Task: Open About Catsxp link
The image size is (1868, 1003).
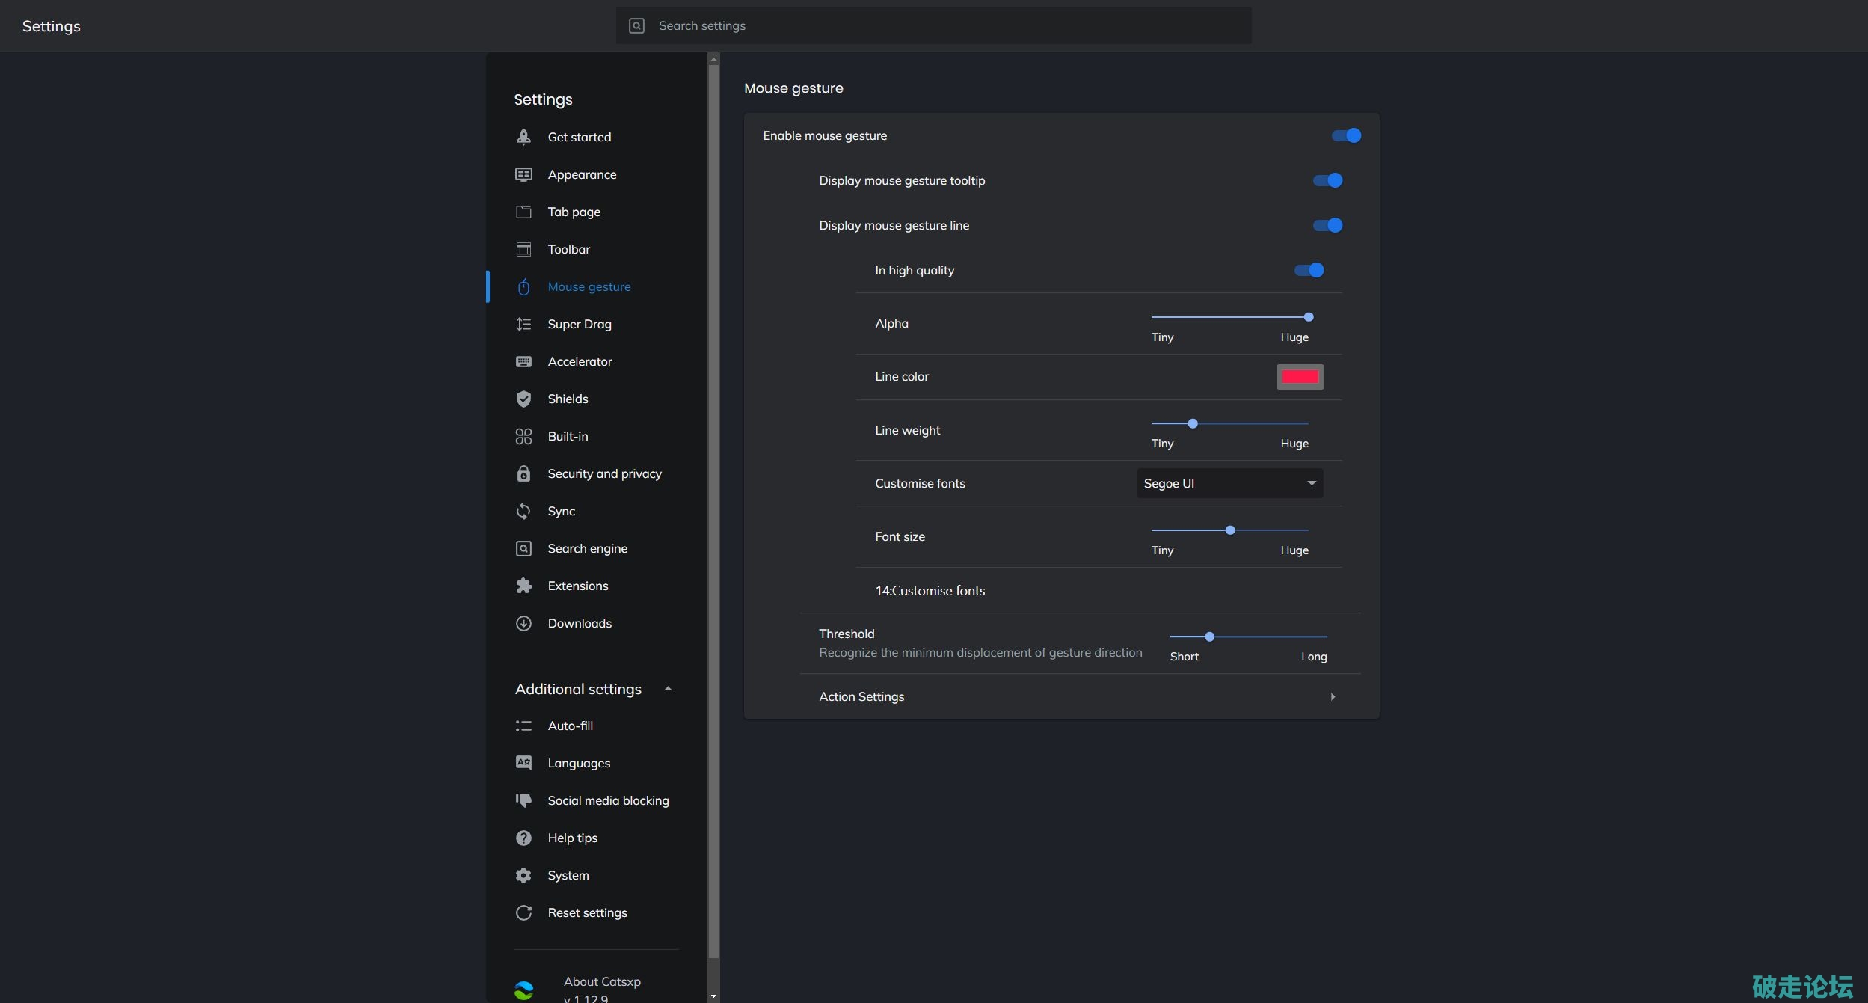Action: (x=601, y=981)
